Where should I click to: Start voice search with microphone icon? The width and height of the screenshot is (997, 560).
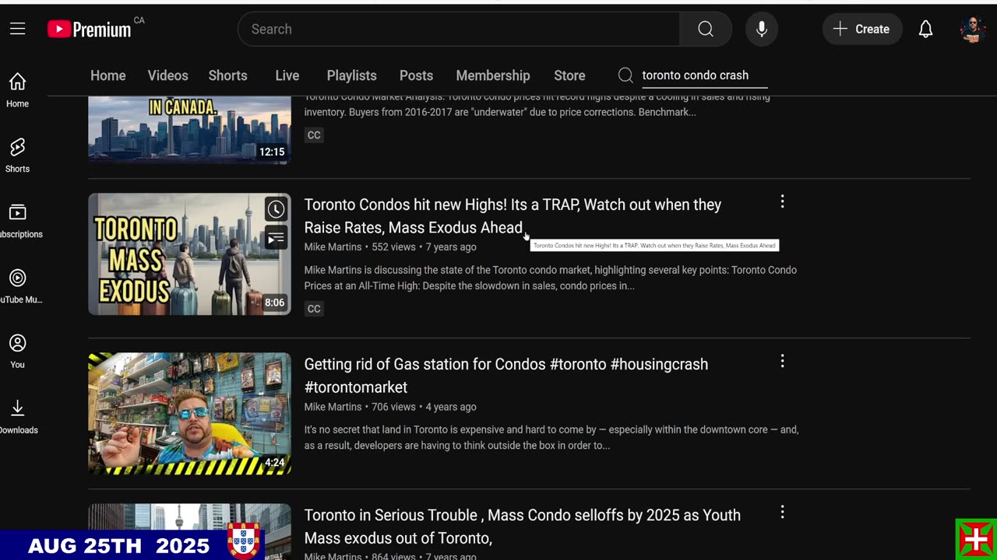(x=762, y=29)
